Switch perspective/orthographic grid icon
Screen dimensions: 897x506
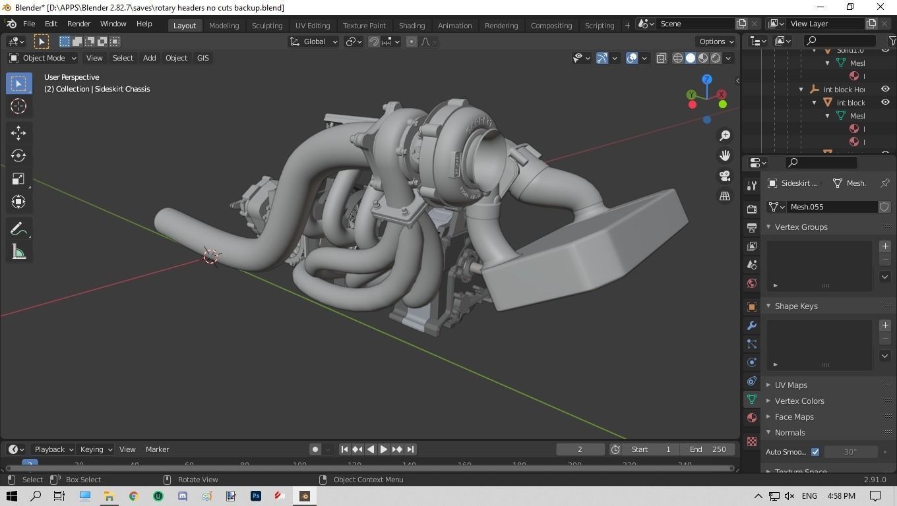(x=725, y=196)
